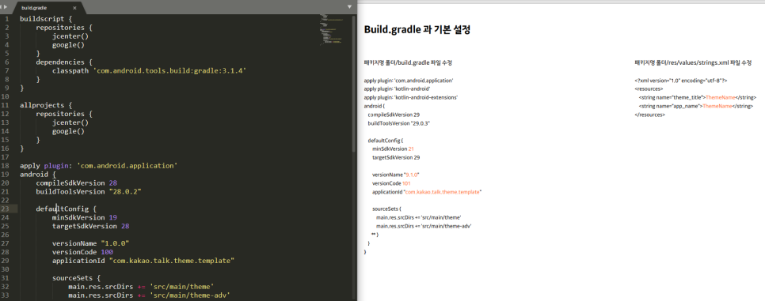Click the code minimap preview
The image size is (765, 301).
pos(332,29)
